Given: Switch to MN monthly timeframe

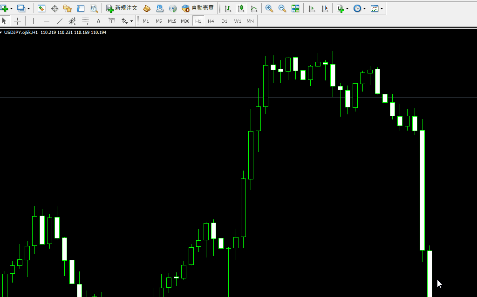Looking at the screenshot, I should pos(250,21).
